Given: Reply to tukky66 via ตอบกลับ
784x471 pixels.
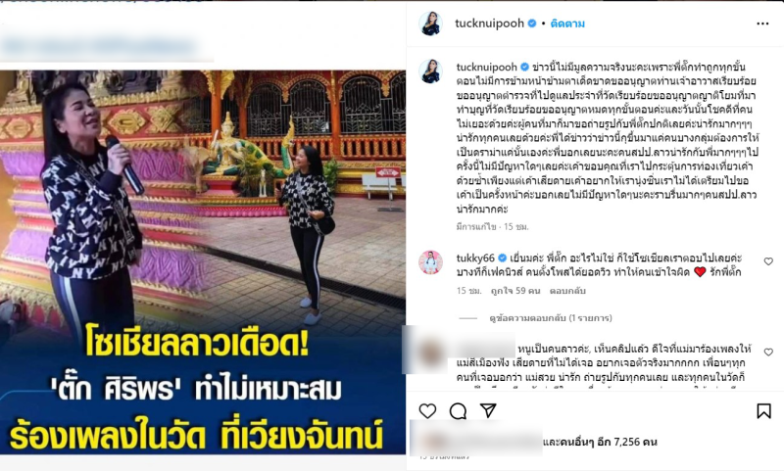Looking at the screenshot, I should click(x=567, y=291).
